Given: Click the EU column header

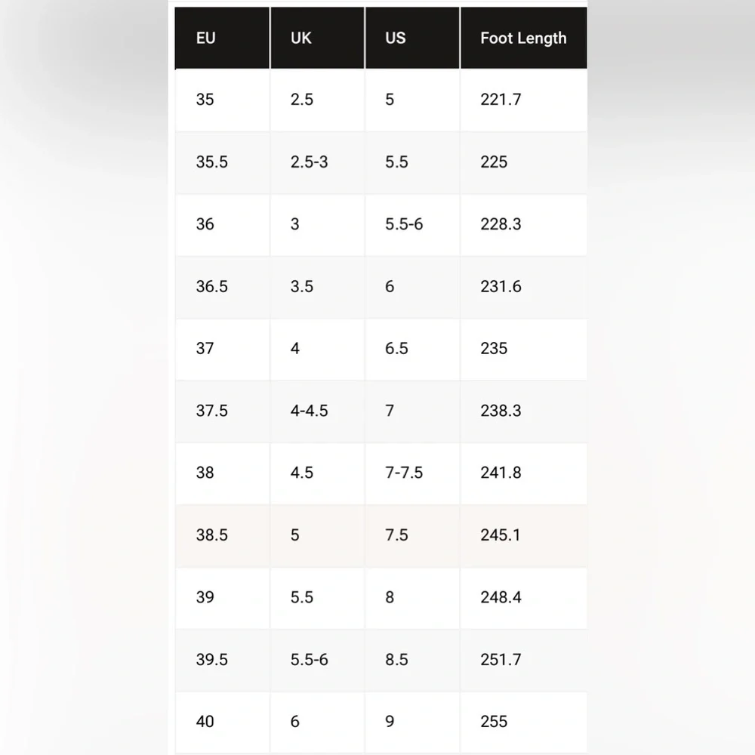Looking at the screenshot, I should tap(223, 38).
